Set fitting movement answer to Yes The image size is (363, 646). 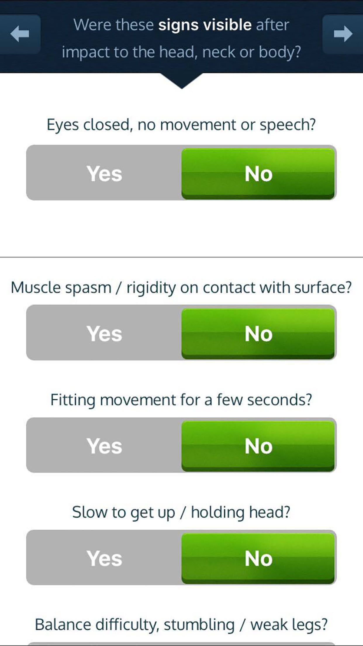click(104, 446)
